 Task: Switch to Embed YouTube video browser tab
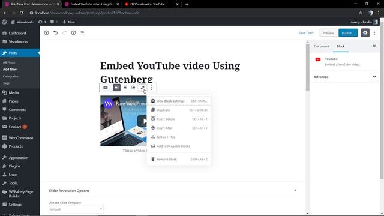[92, 4]
